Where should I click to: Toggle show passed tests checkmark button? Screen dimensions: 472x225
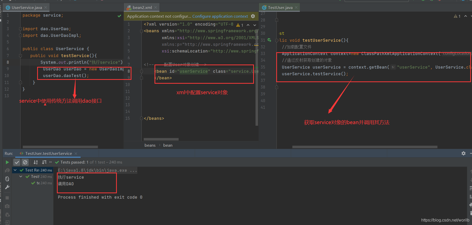(17, 162)
